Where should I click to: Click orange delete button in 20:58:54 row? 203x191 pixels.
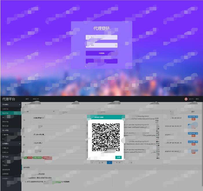point(193,119)
